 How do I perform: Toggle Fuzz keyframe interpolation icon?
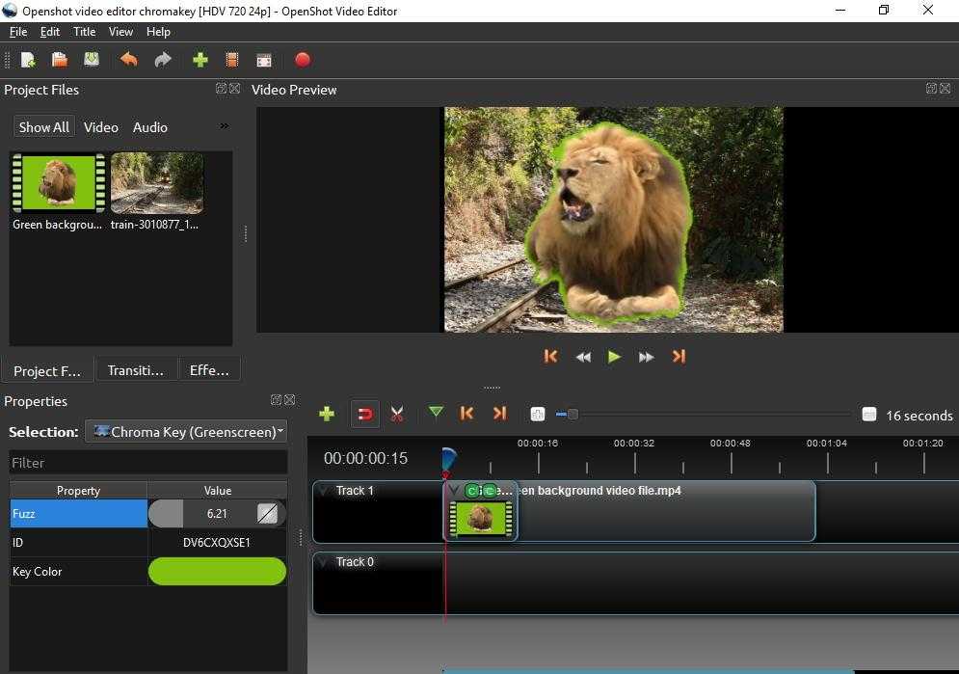[x=267, y=514]
